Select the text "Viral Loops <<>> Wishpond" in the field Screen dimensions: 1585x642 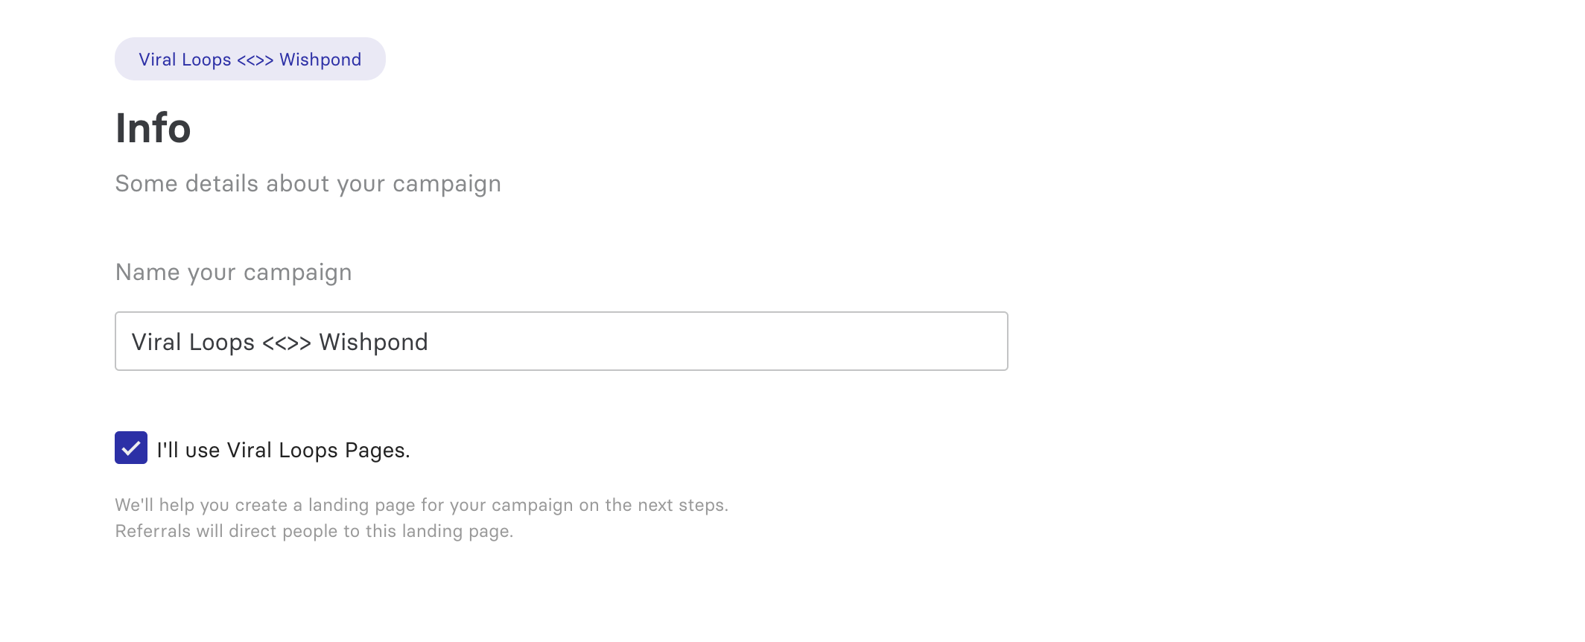click(x=280, y=341)
